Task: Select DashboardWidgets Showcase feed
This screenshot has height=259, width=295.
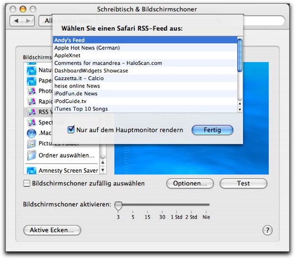Action: pyautogui.click(x=145, y=71)
